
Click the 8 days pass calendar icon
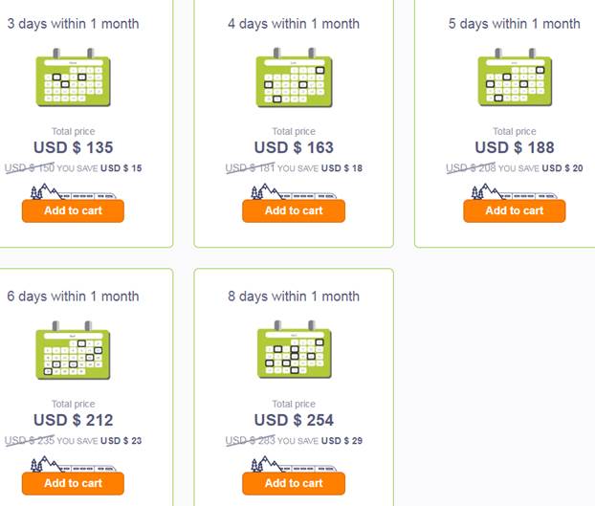click(x=294, y=349)
